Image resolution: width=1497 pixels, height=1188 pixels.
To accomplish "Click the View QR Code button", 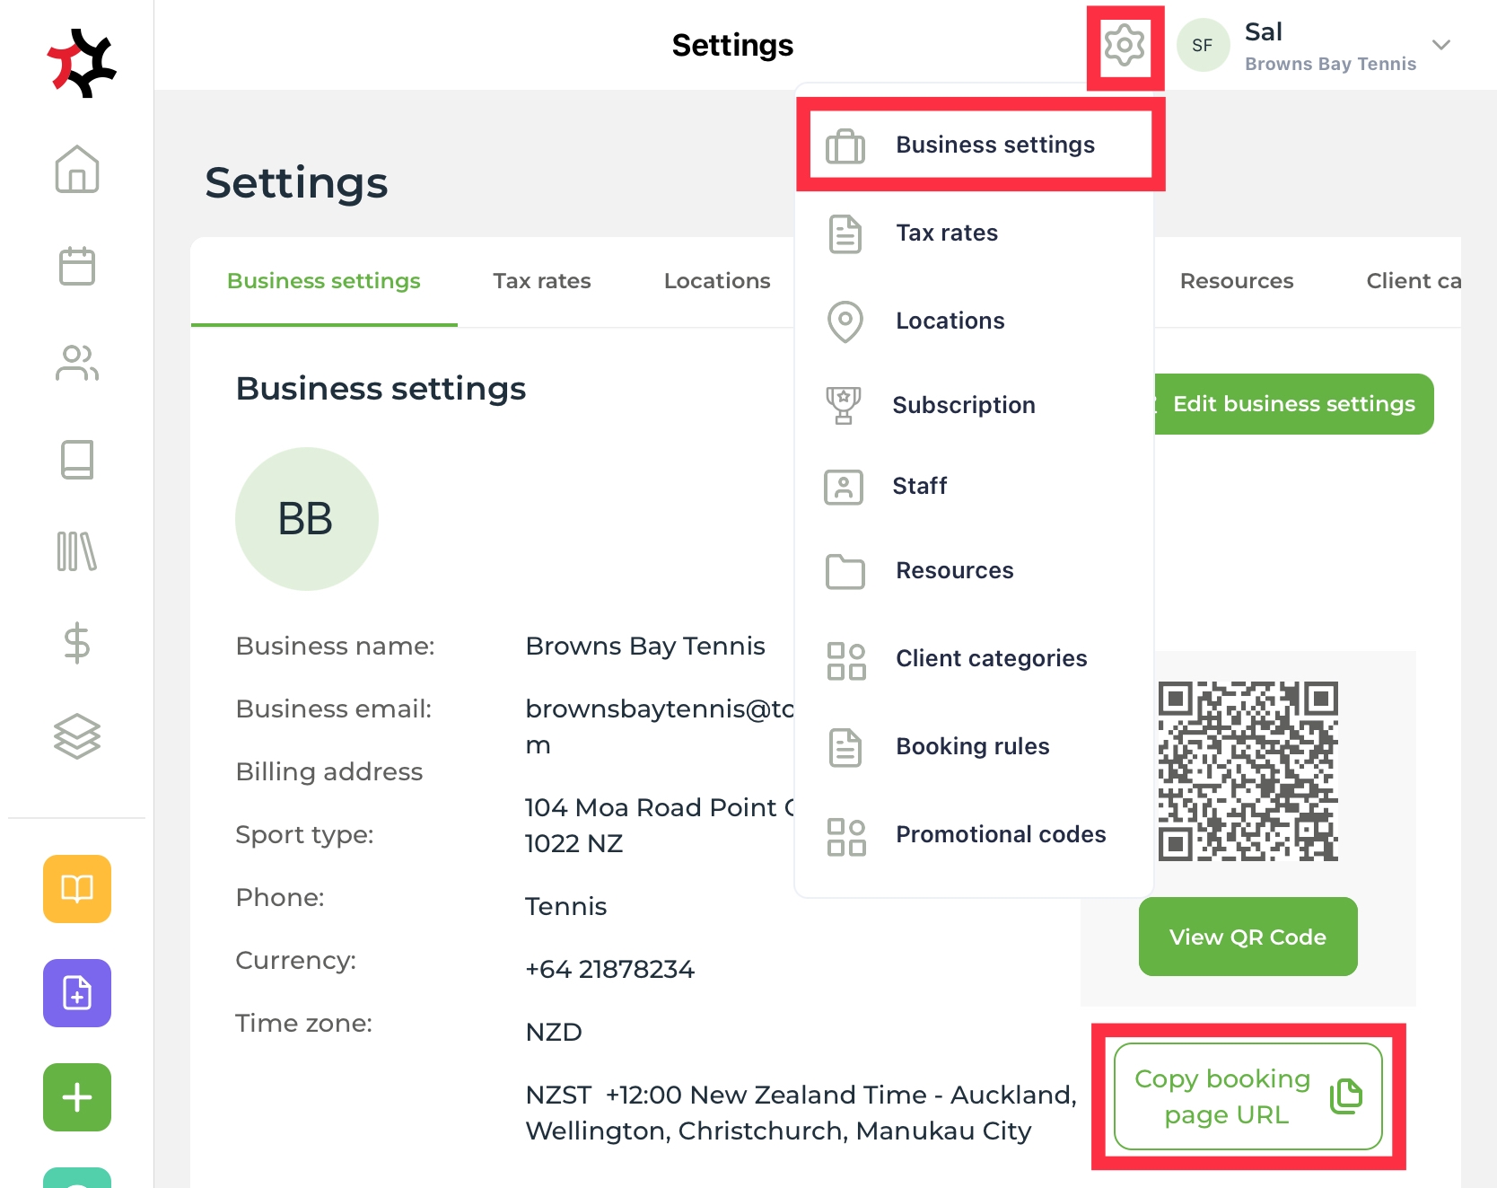I will click(1247, 937).
